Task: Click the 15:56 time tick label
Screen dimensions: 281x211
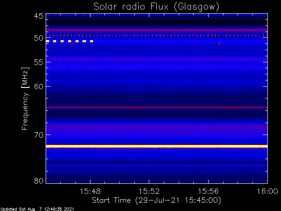Action: click(208, 191)
